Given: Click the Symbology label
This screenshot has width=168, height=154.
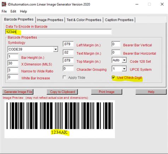Looking at the screenshot, I should (17, 43).
